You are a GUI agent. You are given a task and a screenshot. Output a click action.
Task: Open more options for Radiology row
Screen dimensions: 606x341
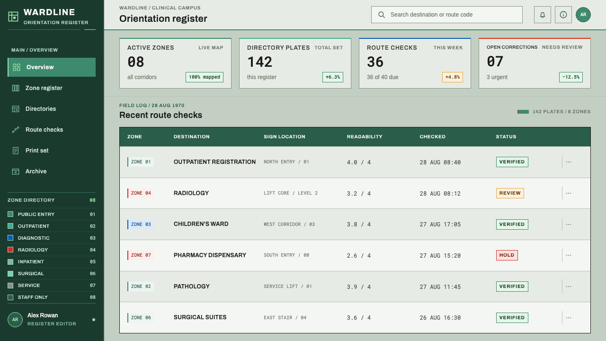569,193
